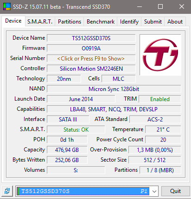Viewport: 191px width, 199px height.
Task: Show the About tab
Action: click(x=175, y=22)
